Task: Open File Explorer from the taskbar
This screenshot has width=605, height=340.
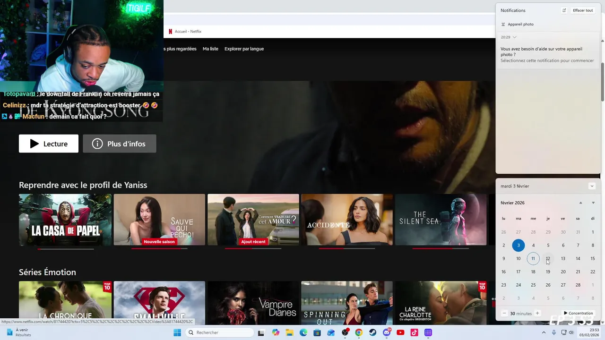Action: click(x=289, y=332)
